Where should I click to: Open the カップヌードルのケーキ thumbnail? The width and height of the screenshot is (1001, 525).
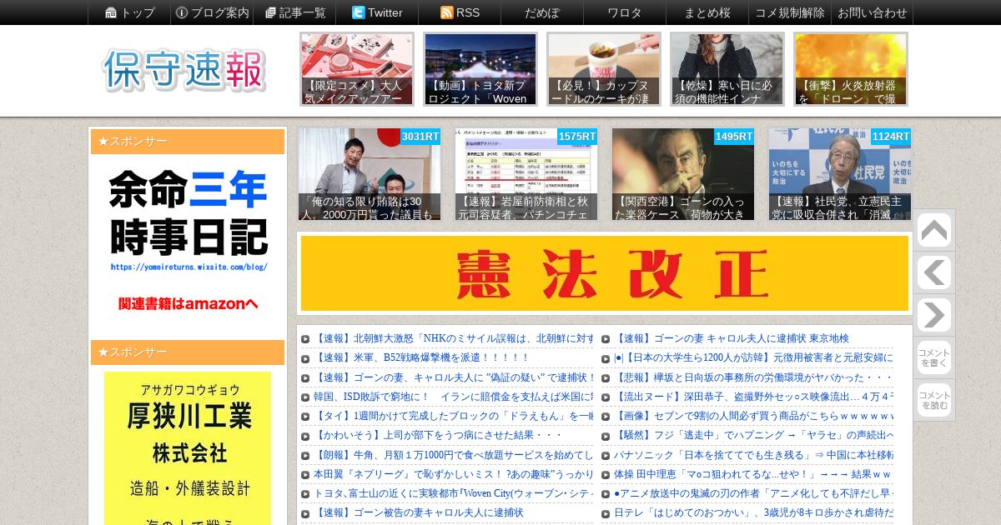tap(604, 69)
